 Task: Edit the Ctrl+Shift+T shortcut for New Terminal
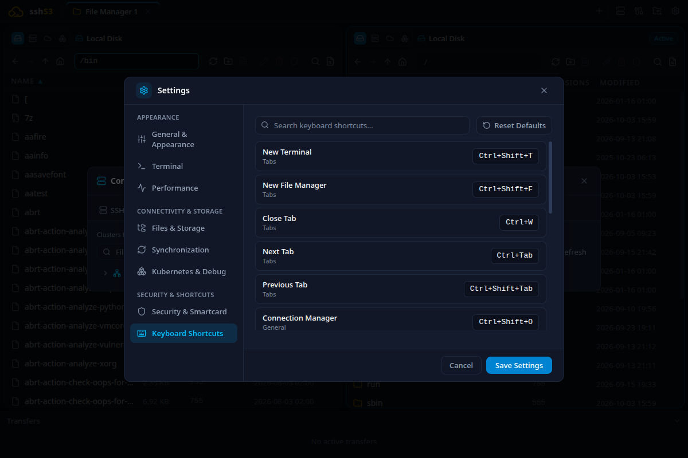[x=506, y=156]
